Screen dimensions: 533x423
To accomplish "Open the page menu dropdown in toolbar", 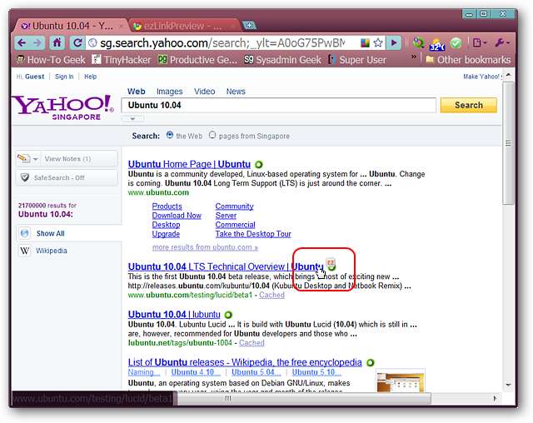I will coord(481,42).
